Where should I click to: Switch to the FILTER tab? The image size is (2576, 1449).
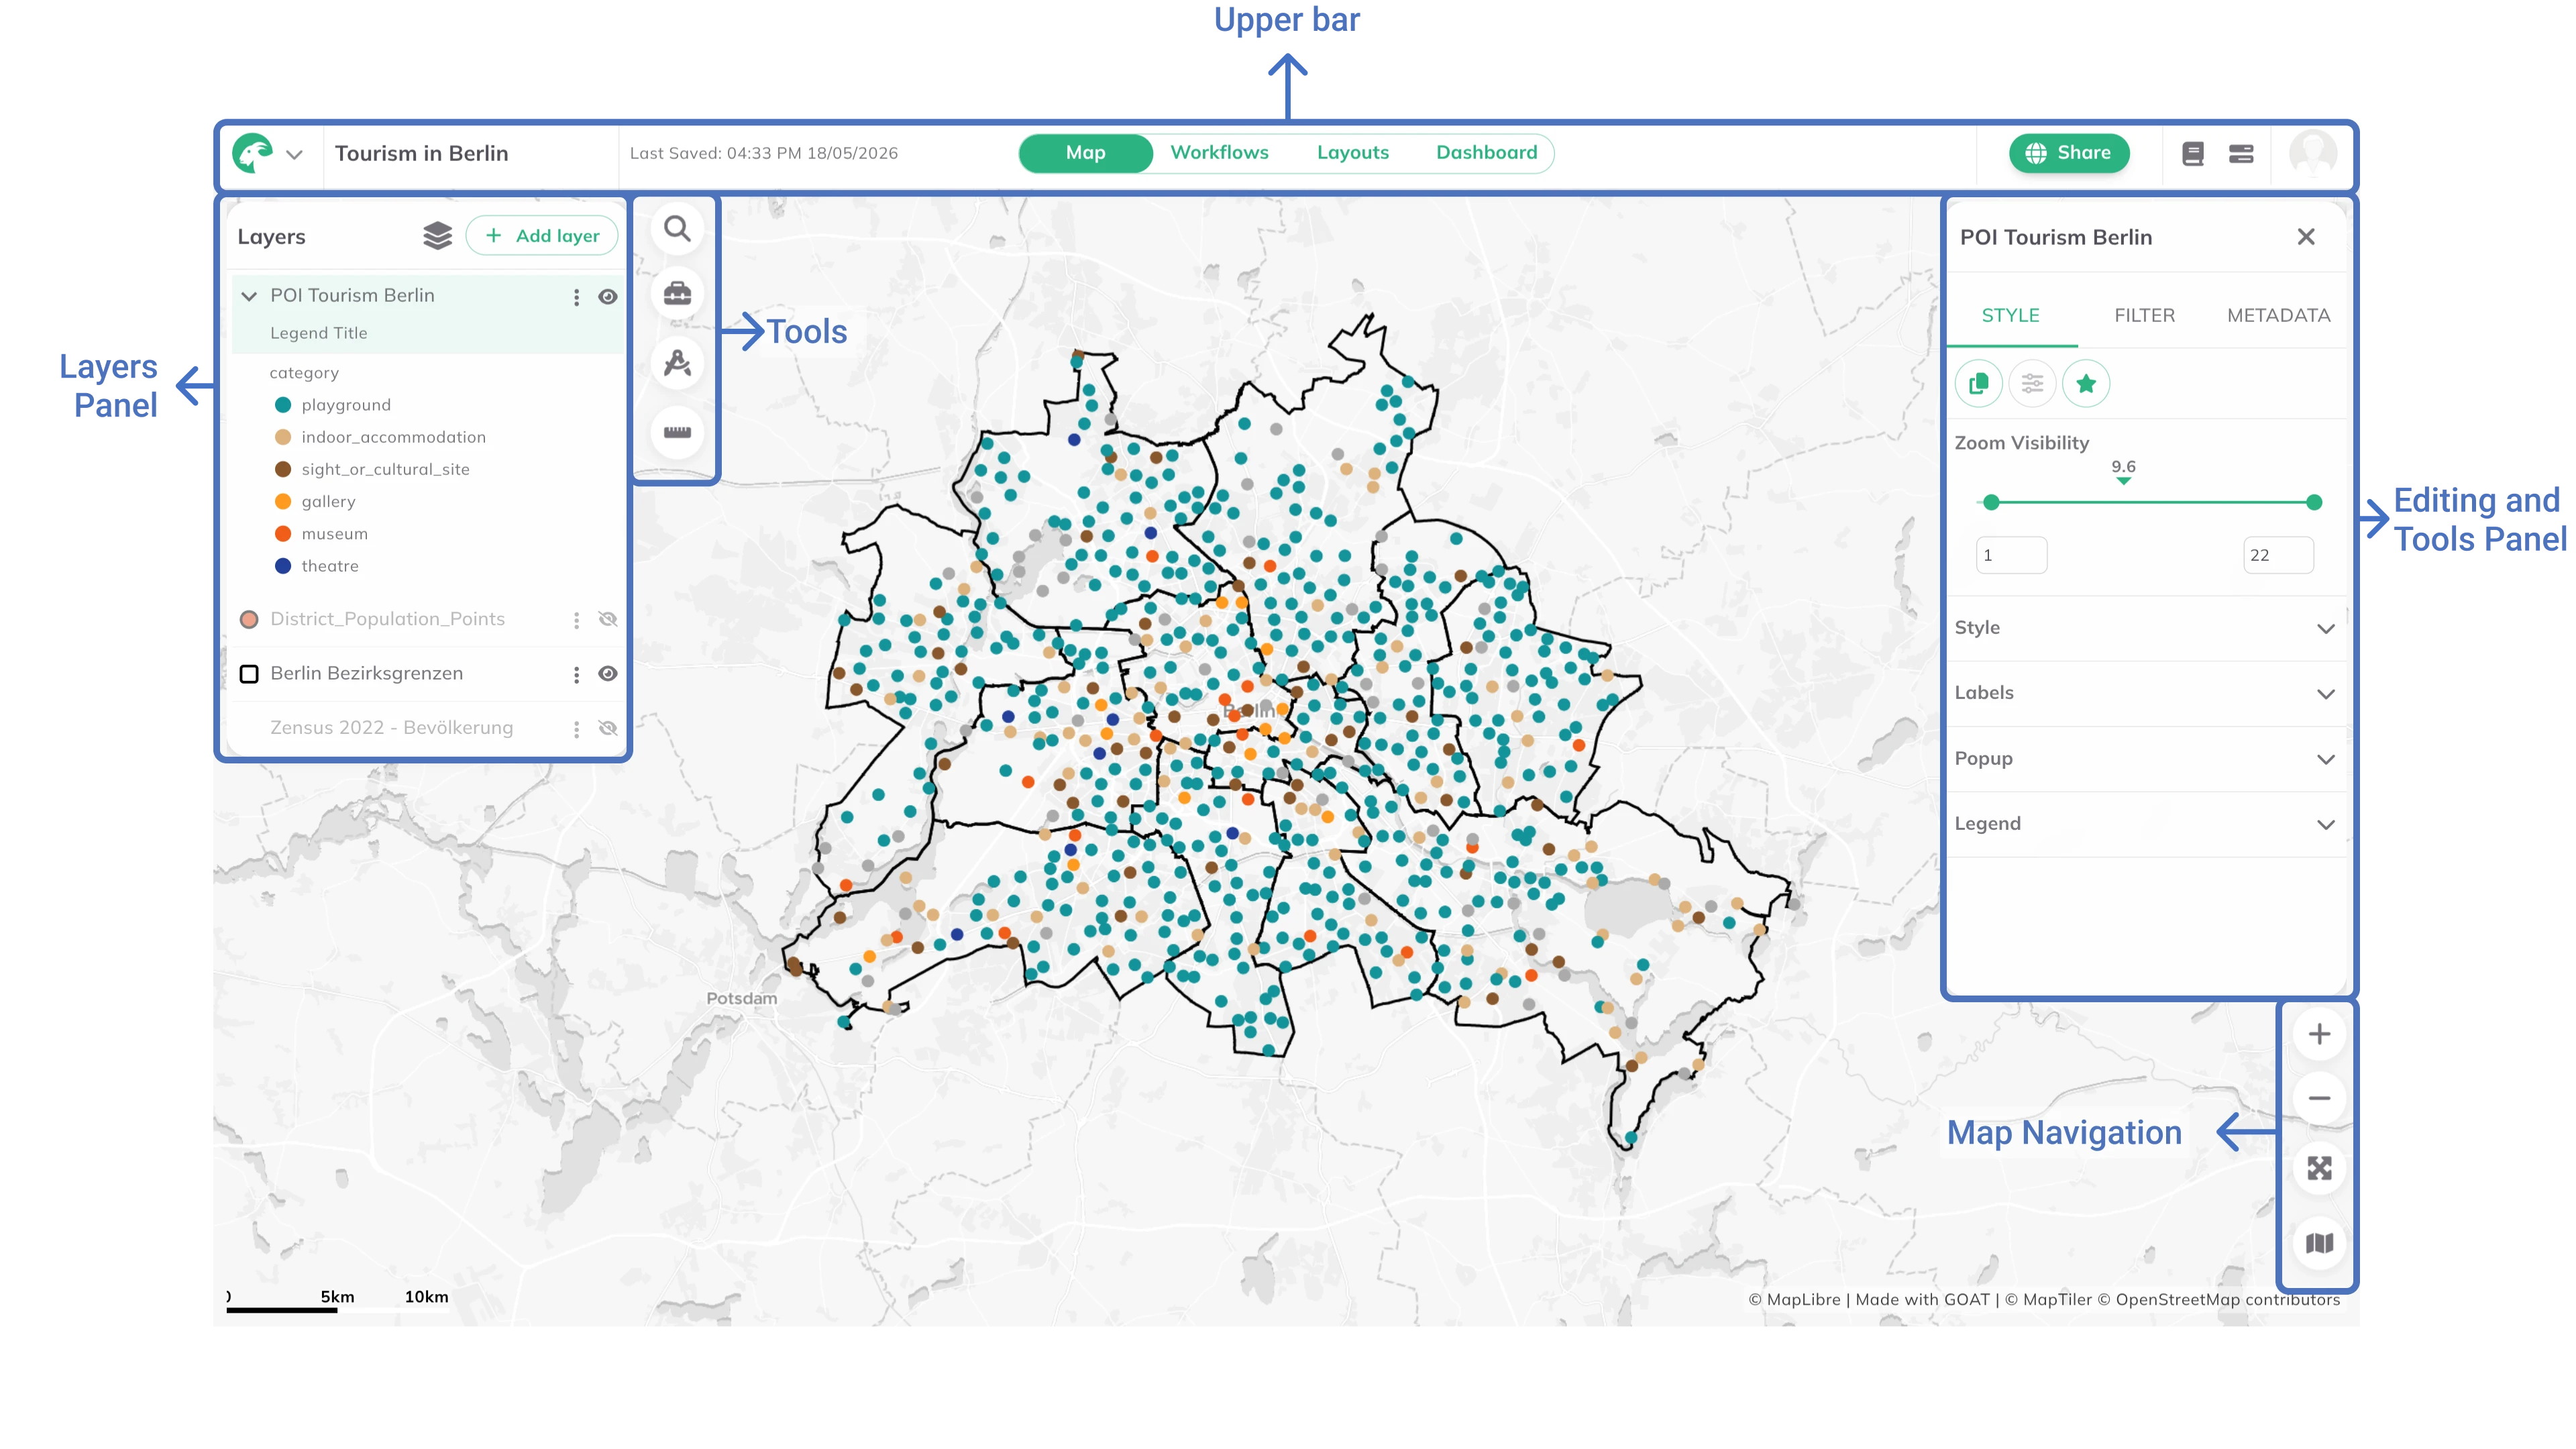coord(2144,315)
